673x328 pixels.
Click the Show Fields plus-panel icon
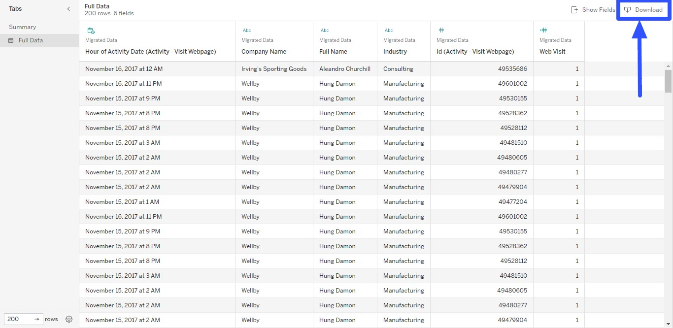(x=574, y=10)
